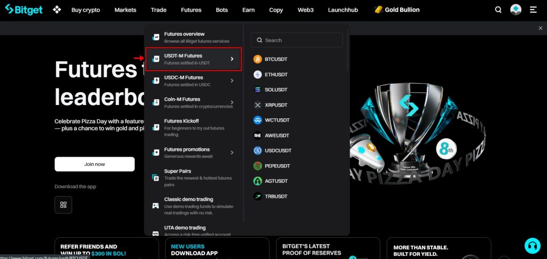The height and width of the screenshot is (259, 547).
Task: Open the Earn menu
Action: (x=248, y=10)
